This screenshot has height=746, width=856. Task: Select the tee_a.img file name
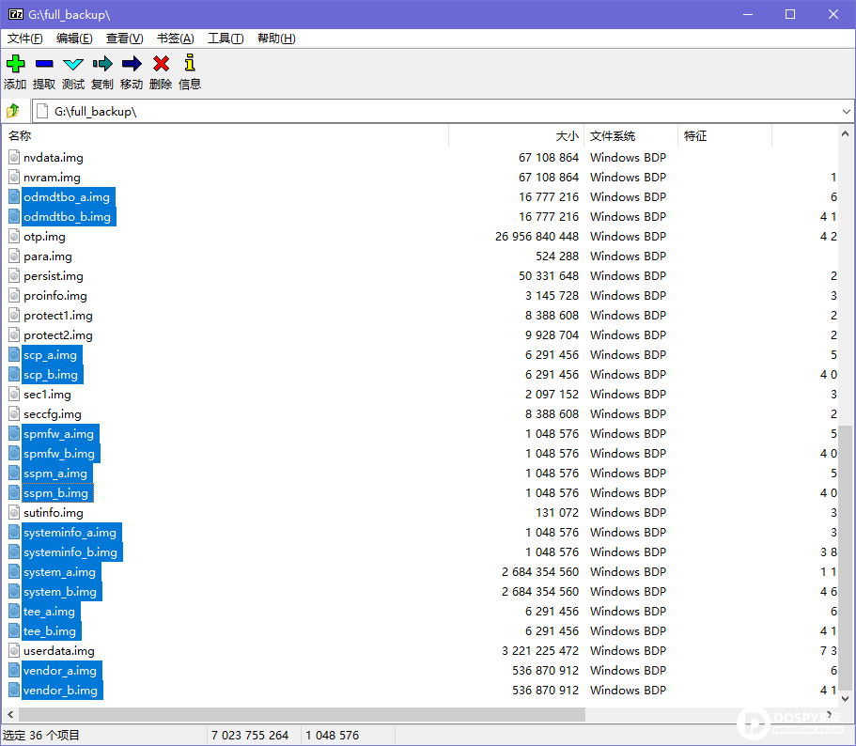pos(49,612)
